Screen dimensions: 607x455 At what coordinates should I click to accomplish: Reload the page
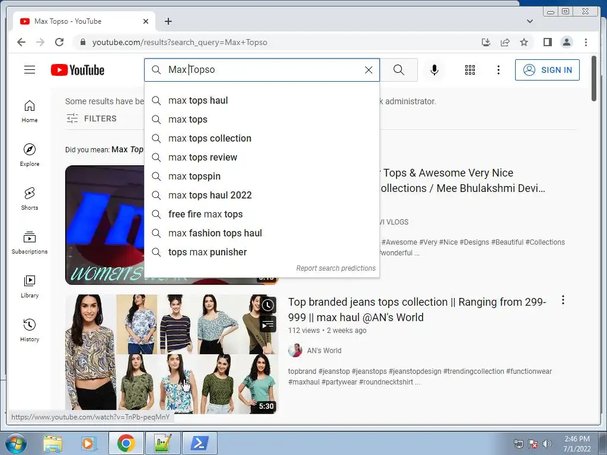coord(59,42)
